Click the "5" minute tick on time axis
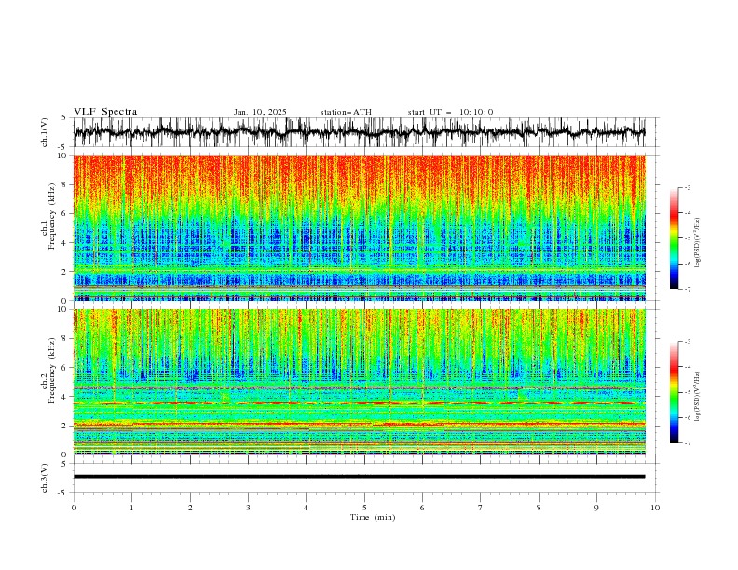 (x=364, y=508)
